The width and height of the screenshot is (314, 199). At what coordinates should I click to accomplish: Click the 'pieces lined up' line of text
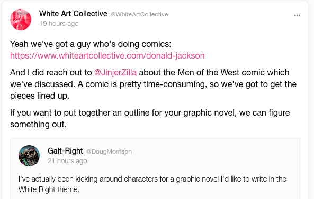click(40, 96)
